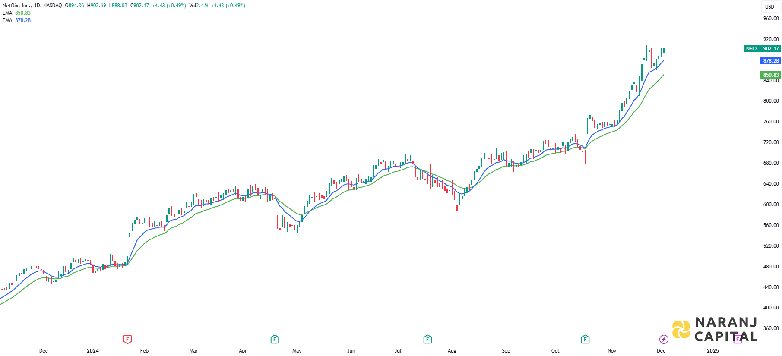Click the Apr label on time axis
Viewport: 782px width, 356px height.
tap(243, 351)
